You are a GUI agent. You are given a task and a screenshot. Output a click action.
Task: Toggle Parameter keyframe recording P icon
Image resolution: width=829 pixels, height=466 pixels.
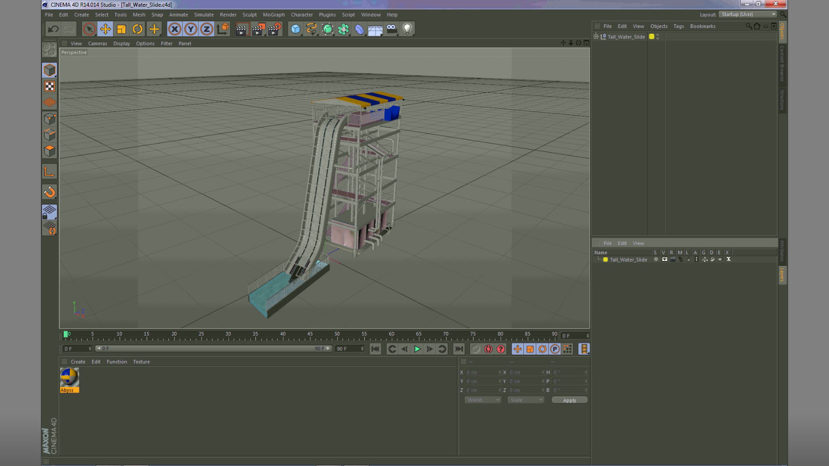pyautogui.click(x=555, y=349)
